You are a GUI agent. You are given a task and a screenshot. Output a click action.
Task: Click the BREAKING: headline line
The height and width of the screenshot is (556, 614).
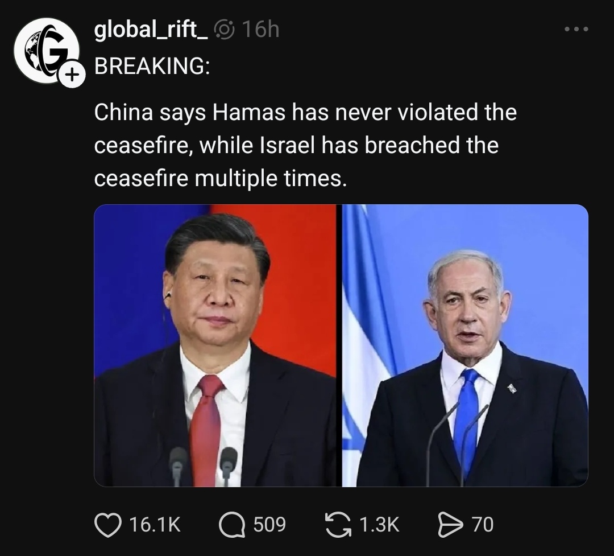pyautogui.click(x=152, y=65)
